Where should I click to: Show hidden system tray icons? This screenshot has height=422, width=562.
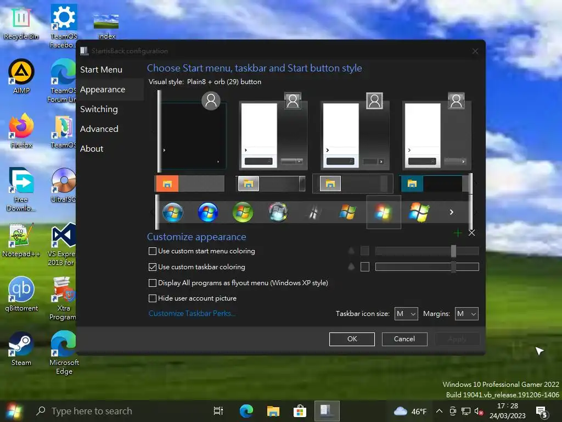tap(439, 411)
